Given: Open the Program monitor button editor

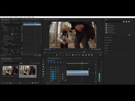Looking at the screenshot, I should coord(100,55).
